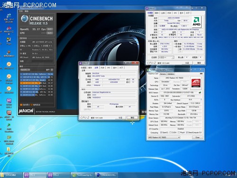Run the OpenGL test in Cinebench
This screenshot has height=178, width=237.
click(x=50, y=29)
